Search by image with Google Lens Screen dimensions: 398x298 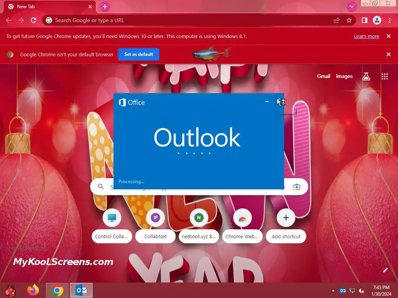click(297, 187)
